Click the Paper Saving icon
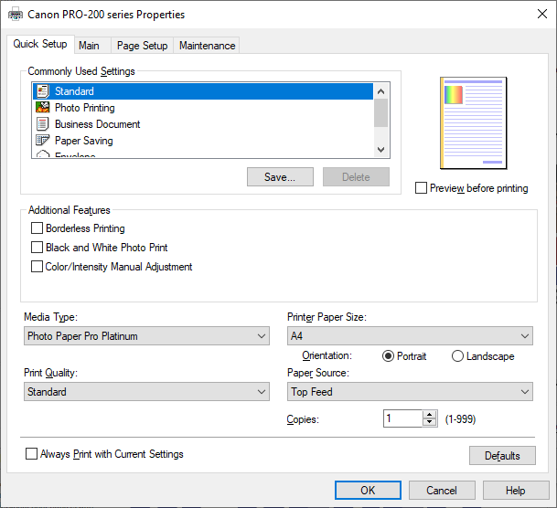 pyautogui.click(x=43, y=141)
